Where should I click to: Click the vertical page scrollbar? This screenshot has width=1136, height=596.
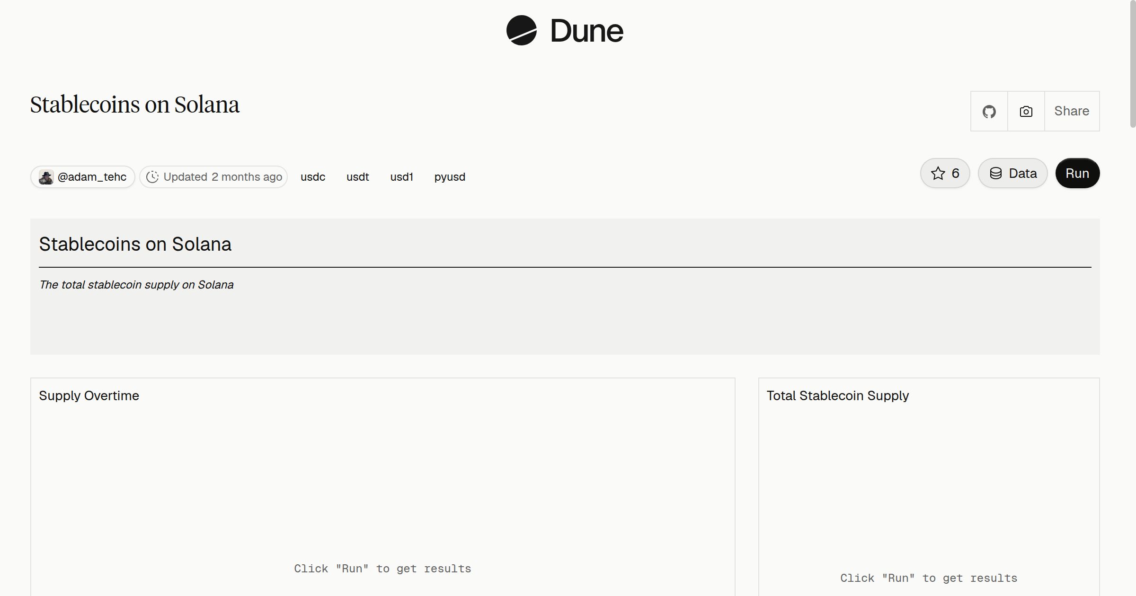point(1132,64)
